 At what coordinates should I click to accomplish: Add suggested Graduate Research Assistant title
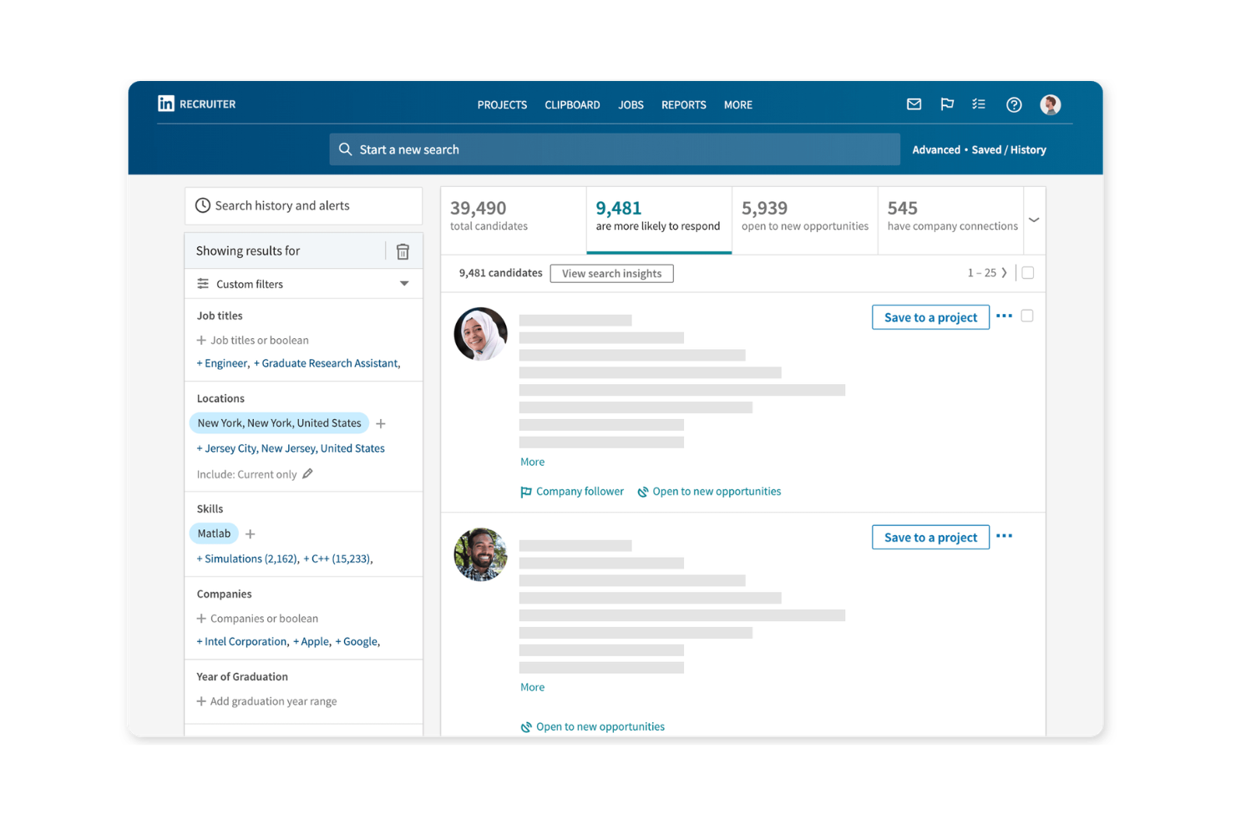click(x=327, y=363)
